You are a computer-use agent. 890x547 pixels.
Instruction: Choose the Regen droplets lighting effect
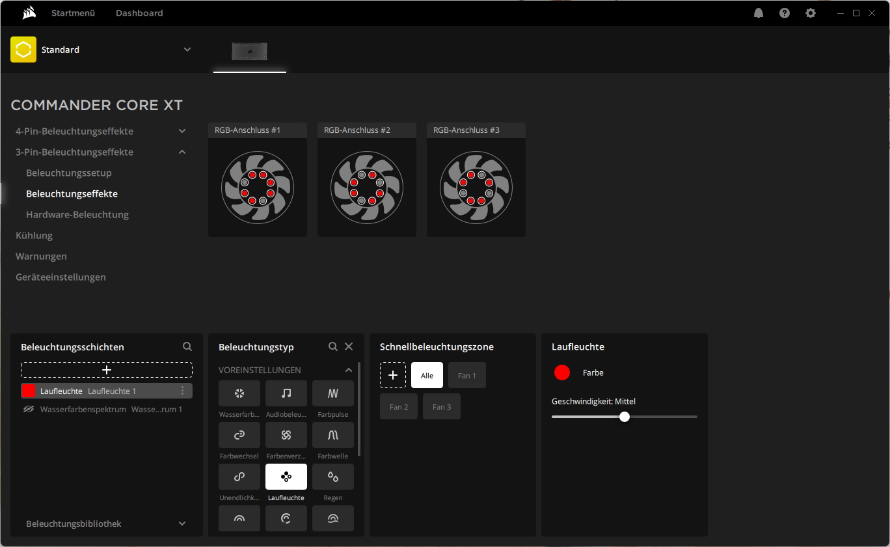pyautogui.click(x=333, y=477)
